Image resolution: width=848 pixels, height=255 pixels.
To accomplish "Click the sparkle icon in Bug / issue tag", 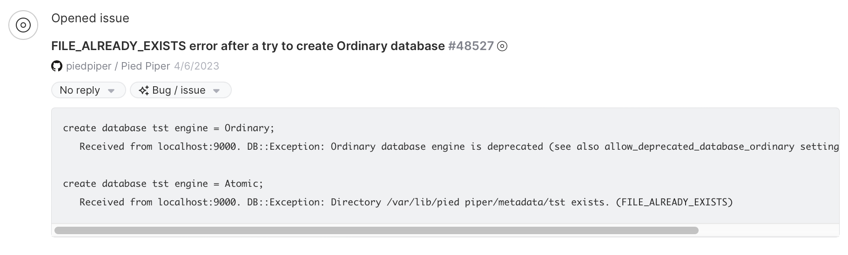I will 144,90.
